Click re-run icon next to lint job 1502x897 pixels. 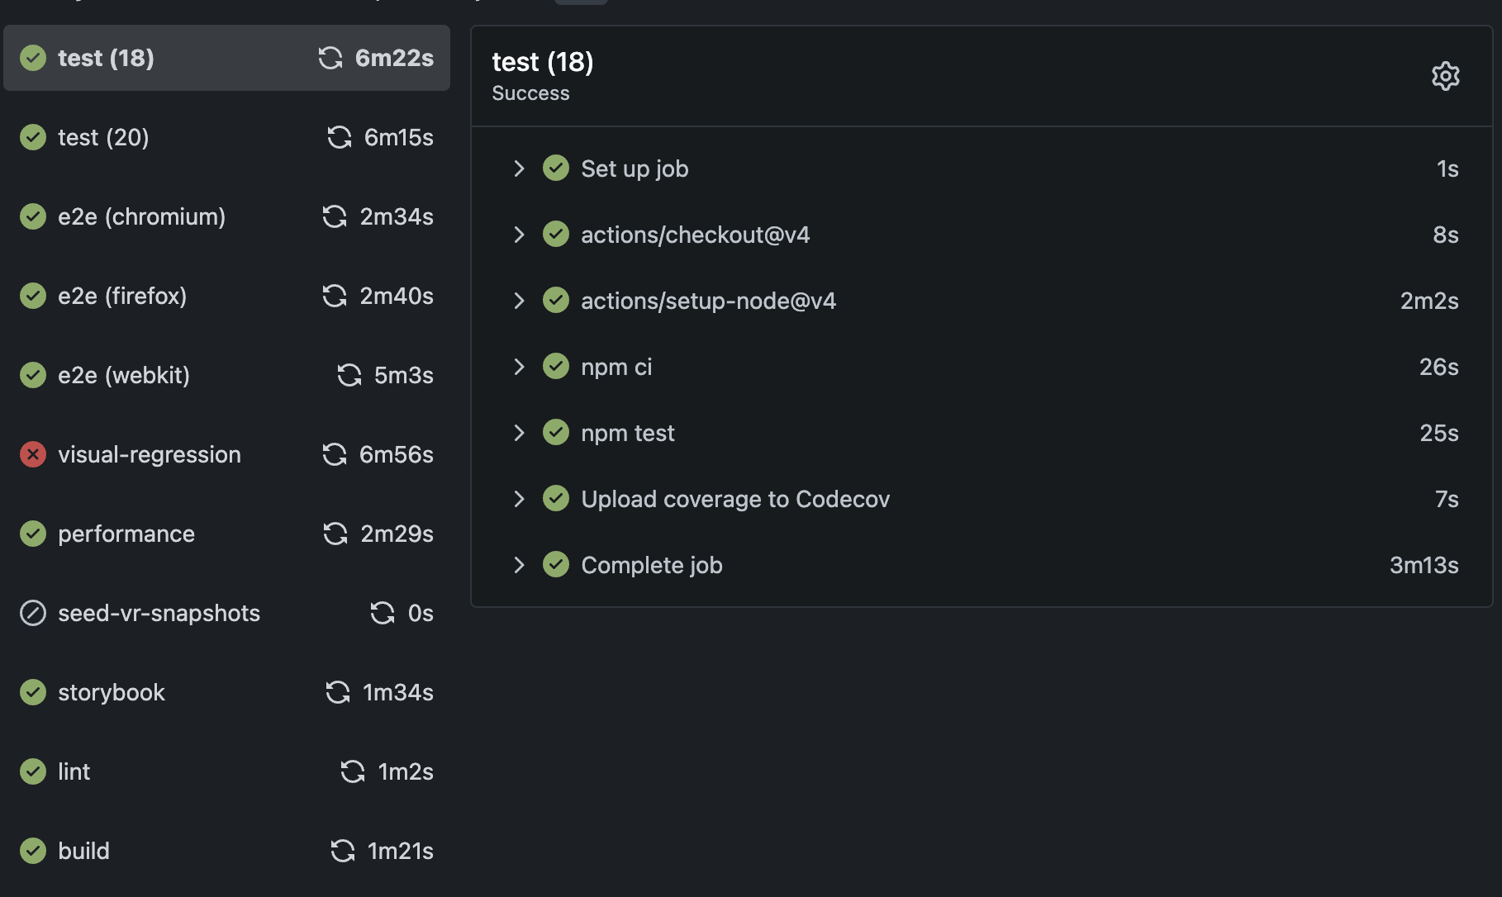353,771
